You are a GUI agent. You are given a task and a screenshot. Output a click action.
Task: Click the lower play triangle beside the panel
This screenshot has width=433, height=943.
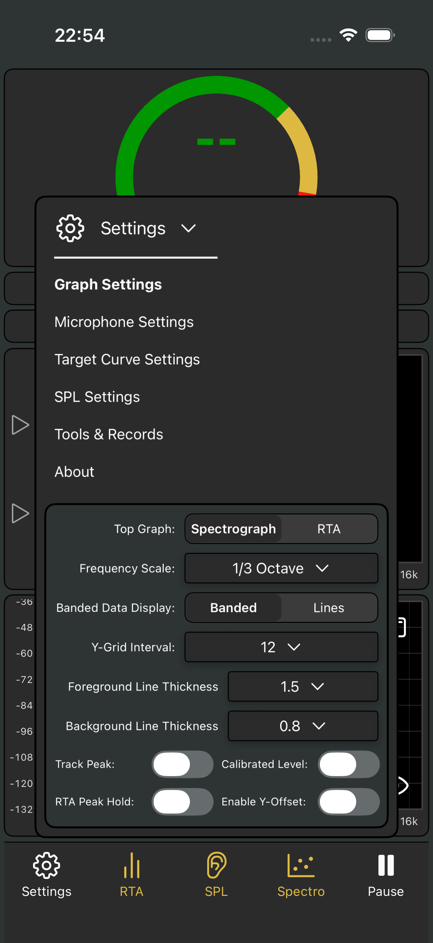[20, 513]
